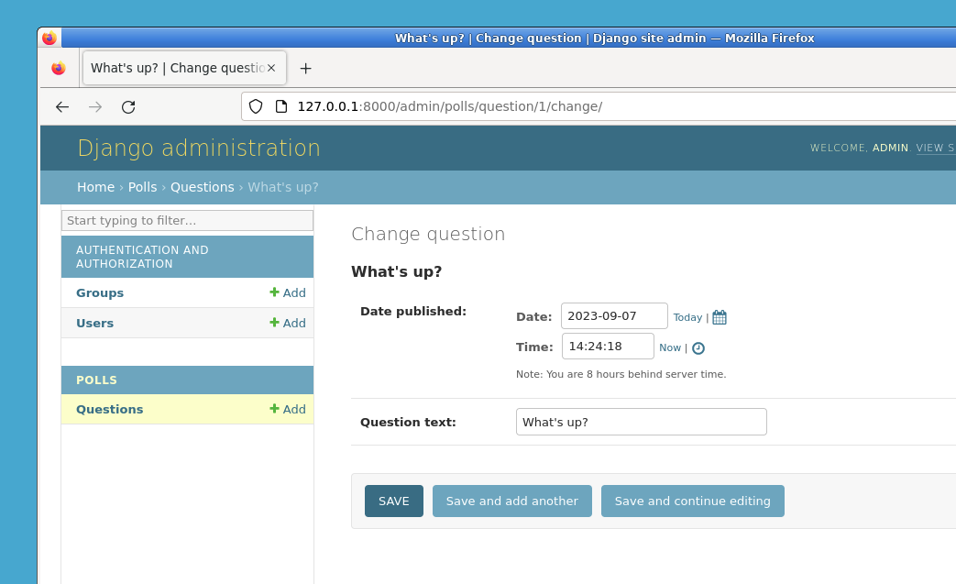Click the page reload icon

pyautogui.click(x=128, y=106)
